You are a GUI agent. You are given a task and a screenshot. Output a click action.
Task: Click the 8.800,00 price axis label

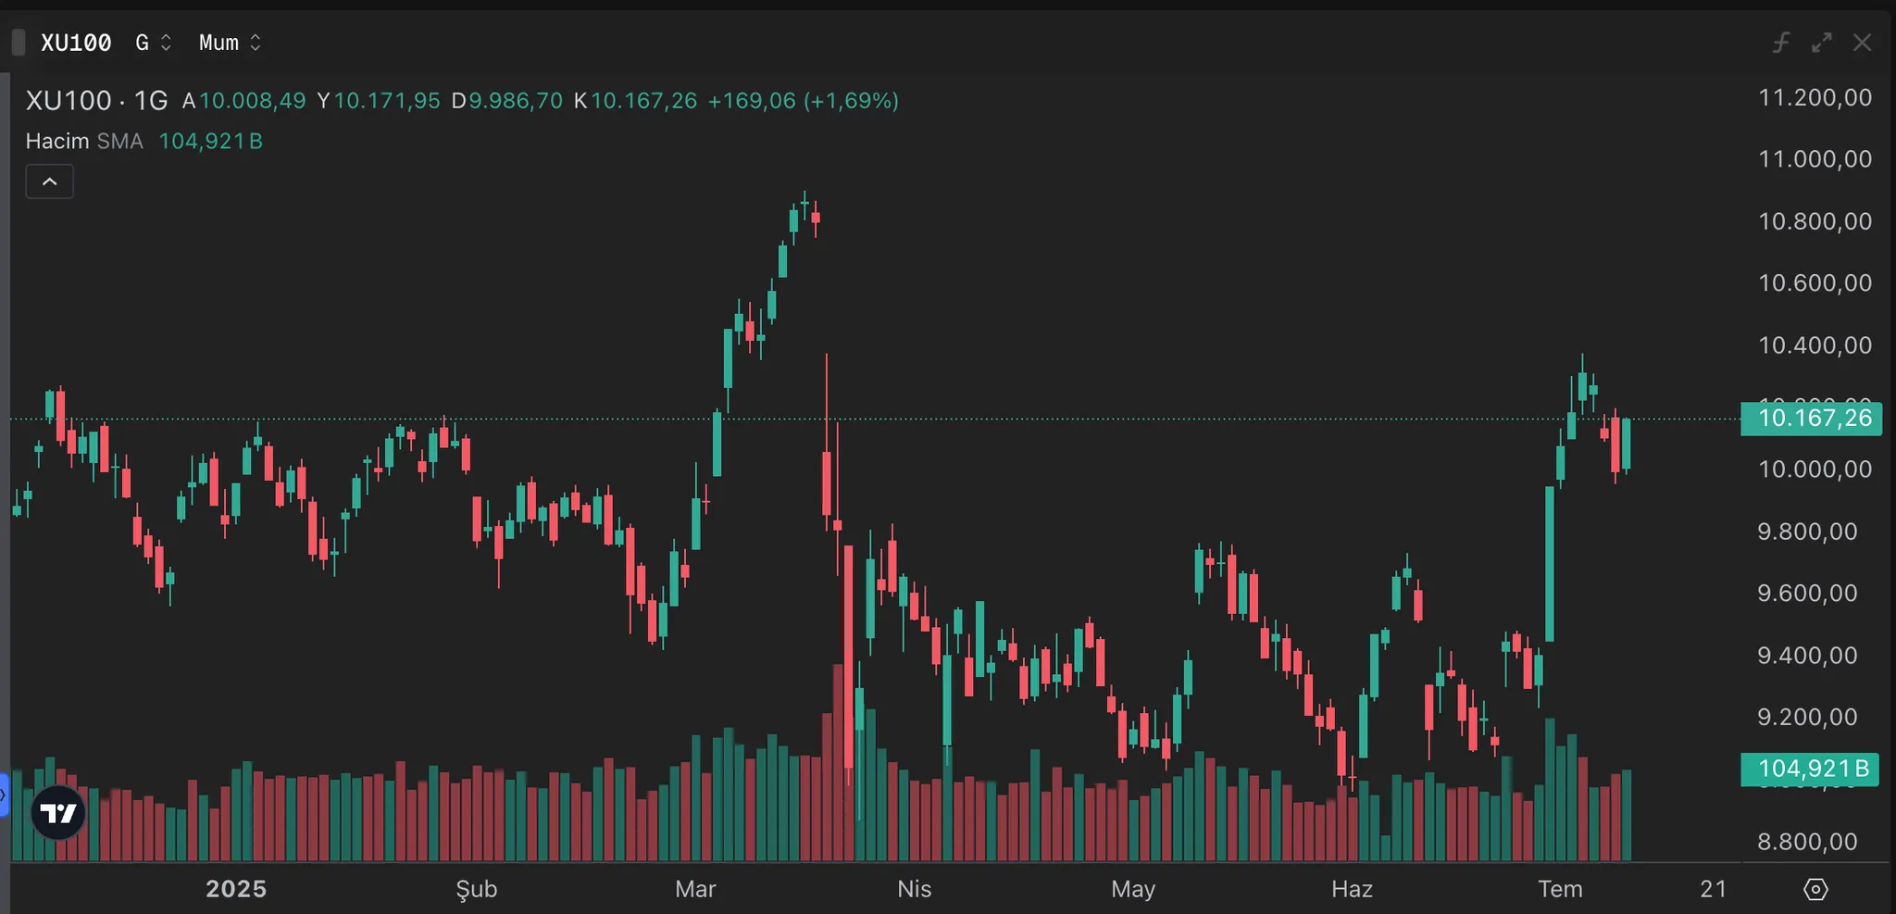pyautogui.click(x=1808, y=841)
